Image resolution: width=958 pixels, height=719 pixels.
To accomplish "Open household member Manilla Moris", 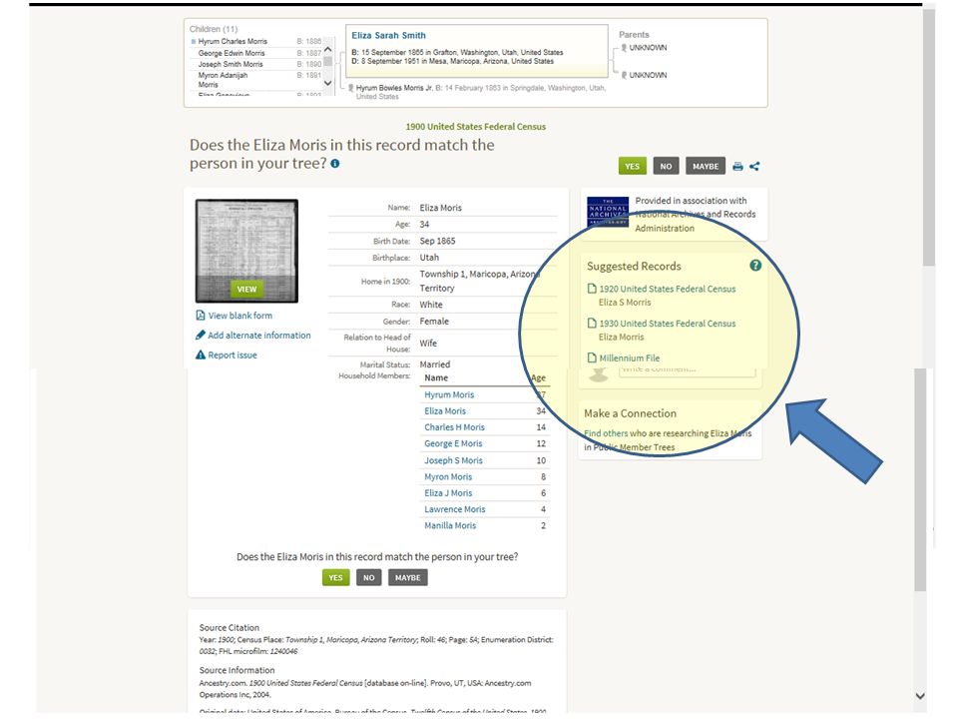I will click(450, 526).
